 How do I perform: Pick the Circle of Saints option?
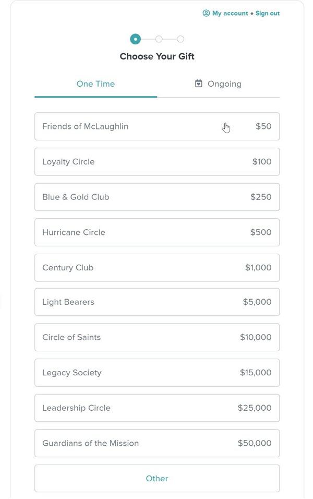pyautogui.click(x=156, y=337)
